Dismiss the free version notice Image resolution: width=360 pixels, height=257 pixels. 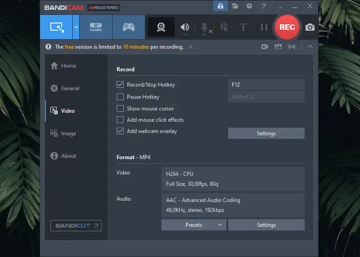click(190, 47)
